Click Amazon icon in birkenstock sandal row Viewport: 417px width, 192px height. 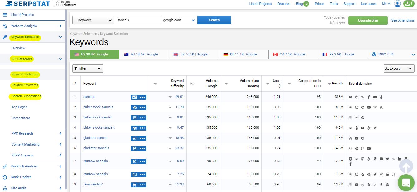(x=350, y=118)
